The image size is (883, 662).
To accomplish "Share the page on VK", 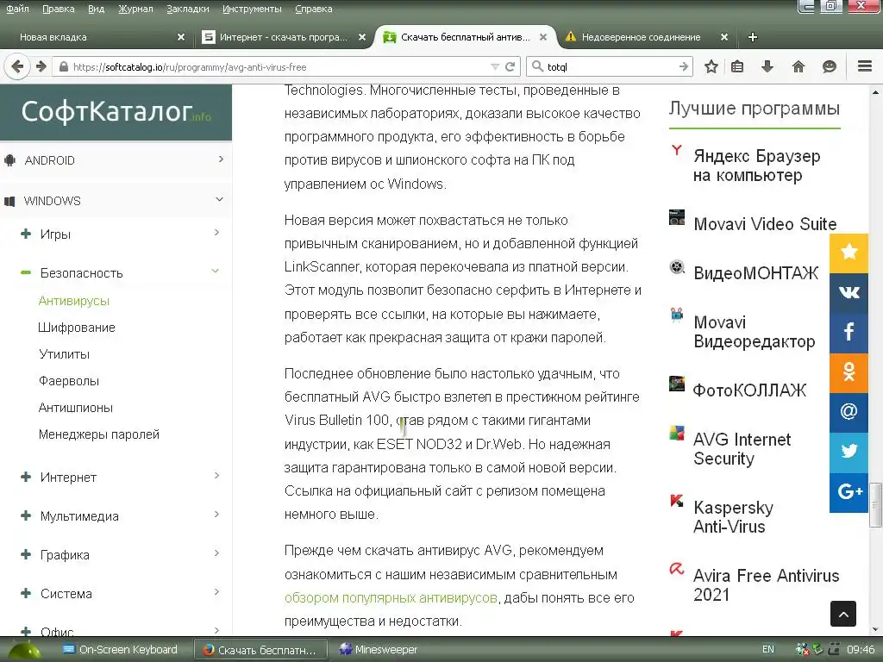I will pos(849,291).
